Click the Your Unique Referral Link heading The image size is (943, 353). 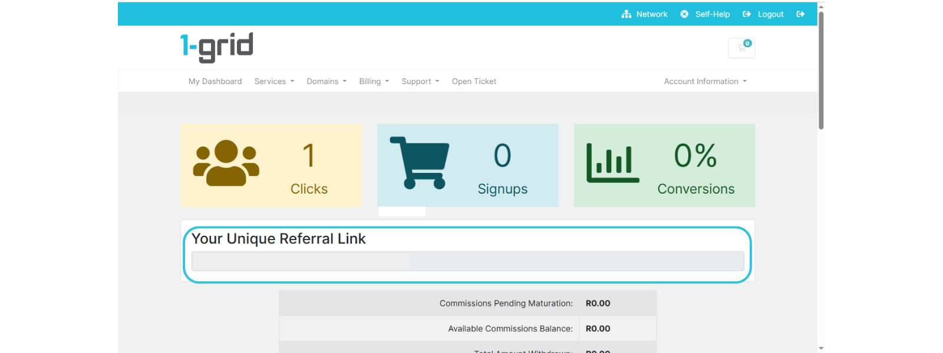tap(279, 239)
